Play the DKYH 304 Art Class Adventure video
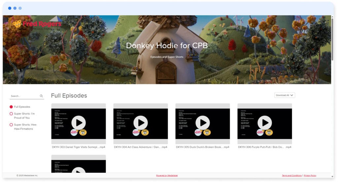 pos(141,123)
